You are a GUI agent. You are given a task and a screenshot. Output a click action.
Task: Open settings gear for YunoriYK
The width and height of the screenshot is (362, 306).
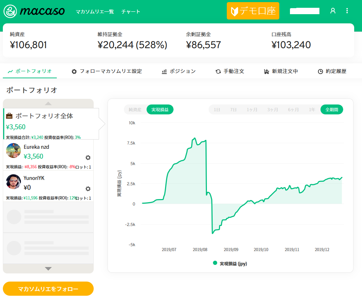pos(88,189)
